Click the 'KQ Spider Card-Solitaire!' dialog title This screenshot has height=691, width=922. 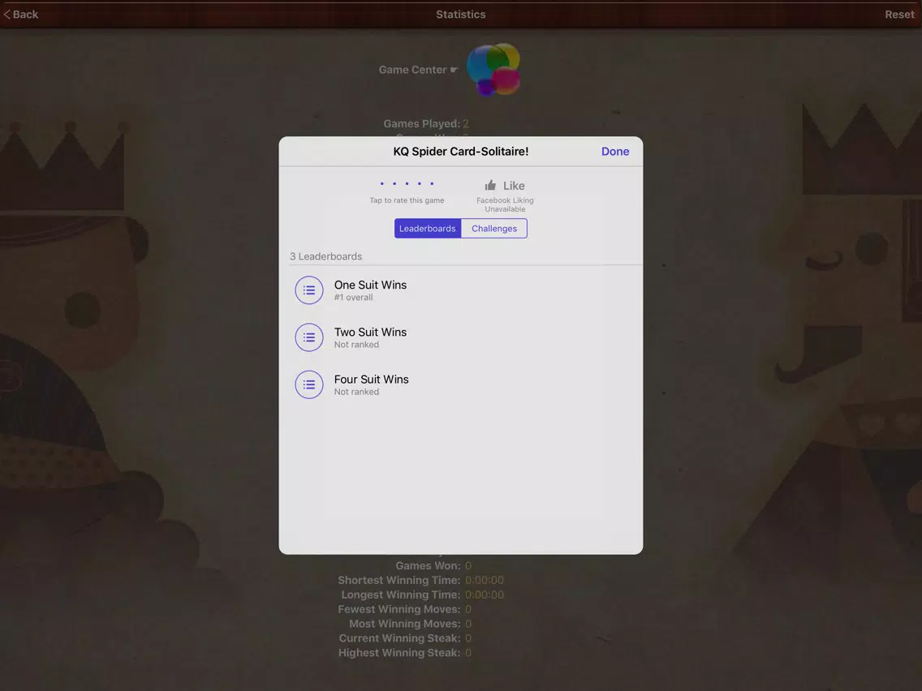pyautogui.click(x=461, y=152)
